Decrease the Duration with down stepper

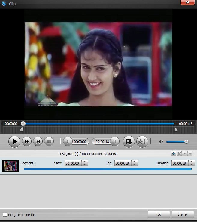pos(192,165)
